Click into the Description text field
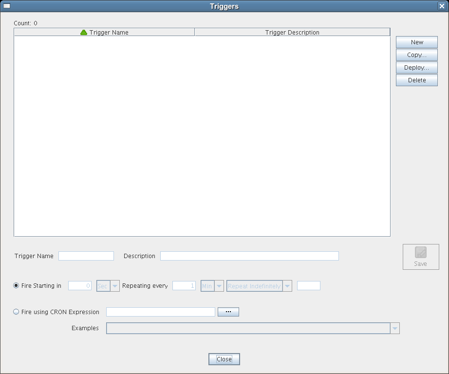Image resolution: width=449 pixels, height=374 pixels. click(249, 256)
